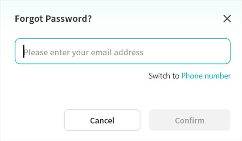The image size is (242, 141).
Task: Open the Phone number link
Action: (x=206, y=76)
